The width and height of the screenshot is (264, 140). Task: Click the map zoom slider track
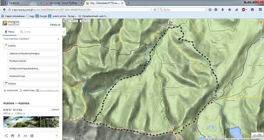pos(261,43)
